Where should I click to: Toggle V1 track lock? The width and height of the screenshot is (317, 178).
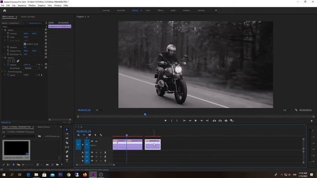pos(83,144)
